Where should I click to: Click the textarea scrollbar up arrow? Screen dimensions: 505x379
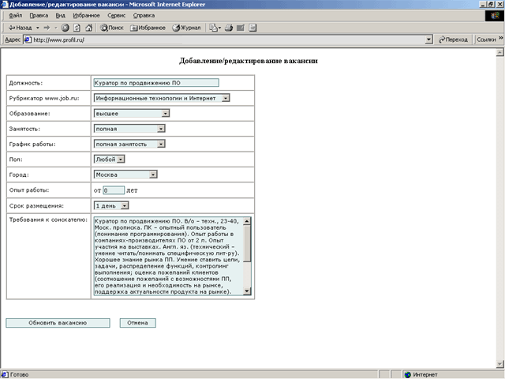[x=247, y=221]
